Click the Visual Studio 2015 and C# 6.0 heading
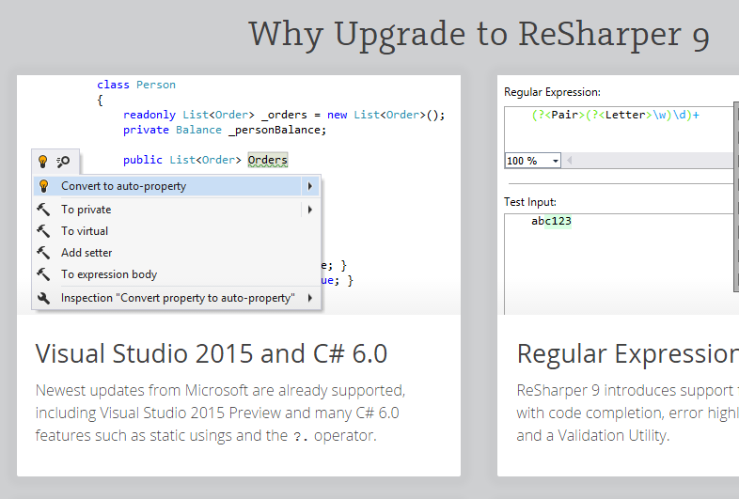Screen dimensions: 739x499 (x=212, y=353)
